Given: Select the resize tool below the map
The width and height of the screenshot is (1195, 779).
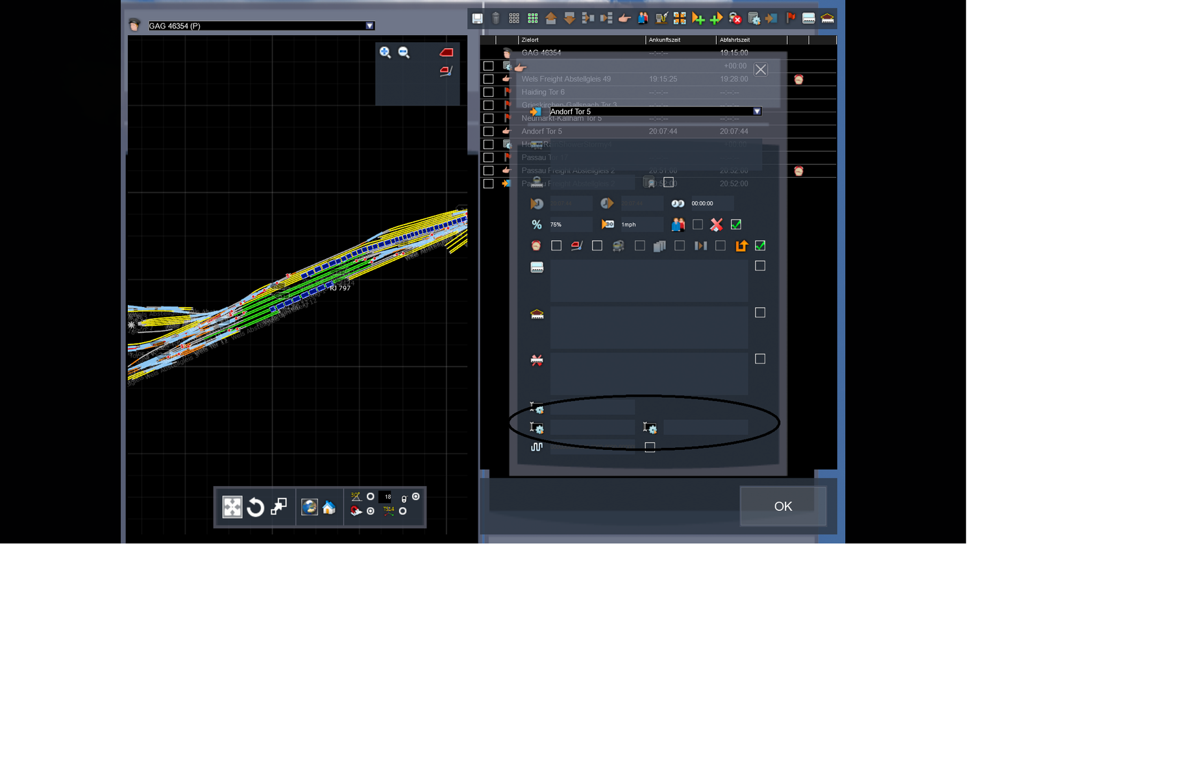Looking at the screenshot, I should coord(278,507).
